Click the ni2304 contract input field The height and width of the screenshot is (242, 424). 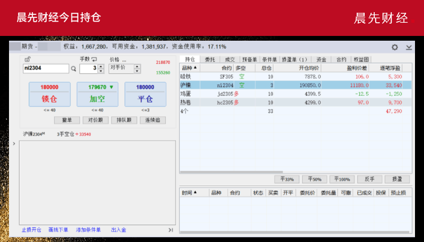click(46, 69)
